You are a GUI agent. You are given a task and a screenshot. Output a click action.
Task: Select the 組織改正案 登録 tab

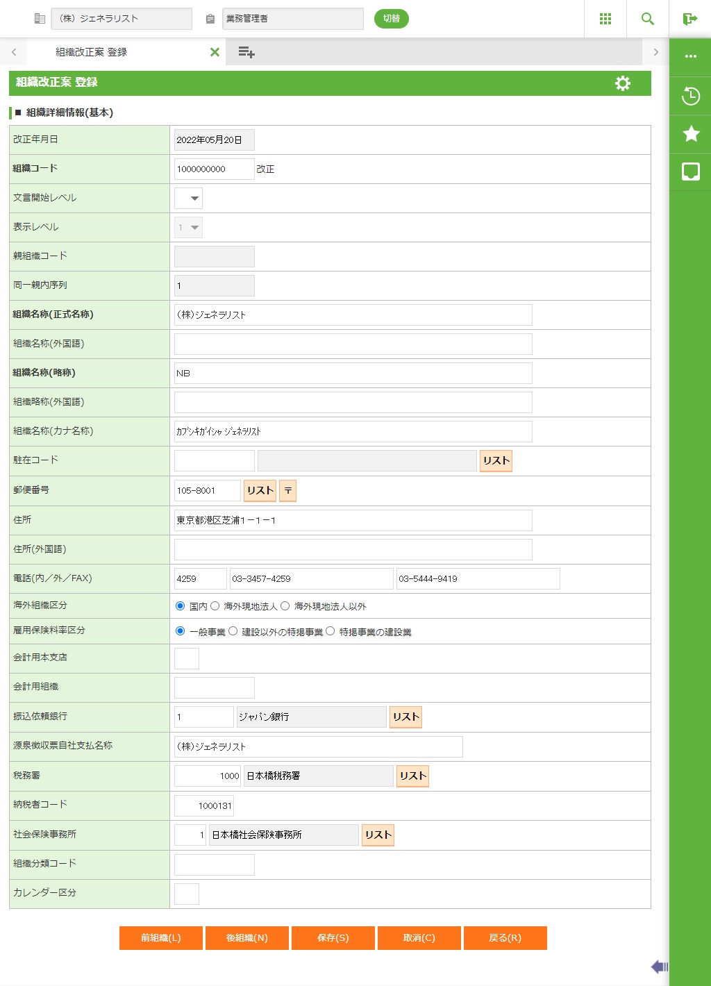pyautogui.click(x=91, y=52)
